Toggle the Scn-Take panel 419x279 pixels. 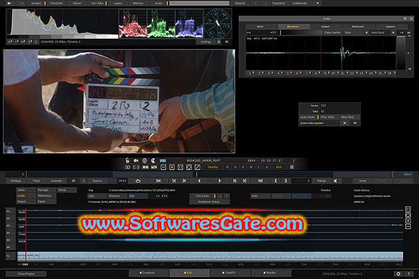coord(97,3)
